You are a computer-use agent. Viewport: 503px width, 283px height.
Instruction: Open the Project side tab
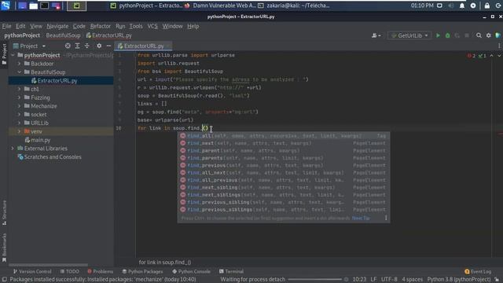click(x=4, y=54)
